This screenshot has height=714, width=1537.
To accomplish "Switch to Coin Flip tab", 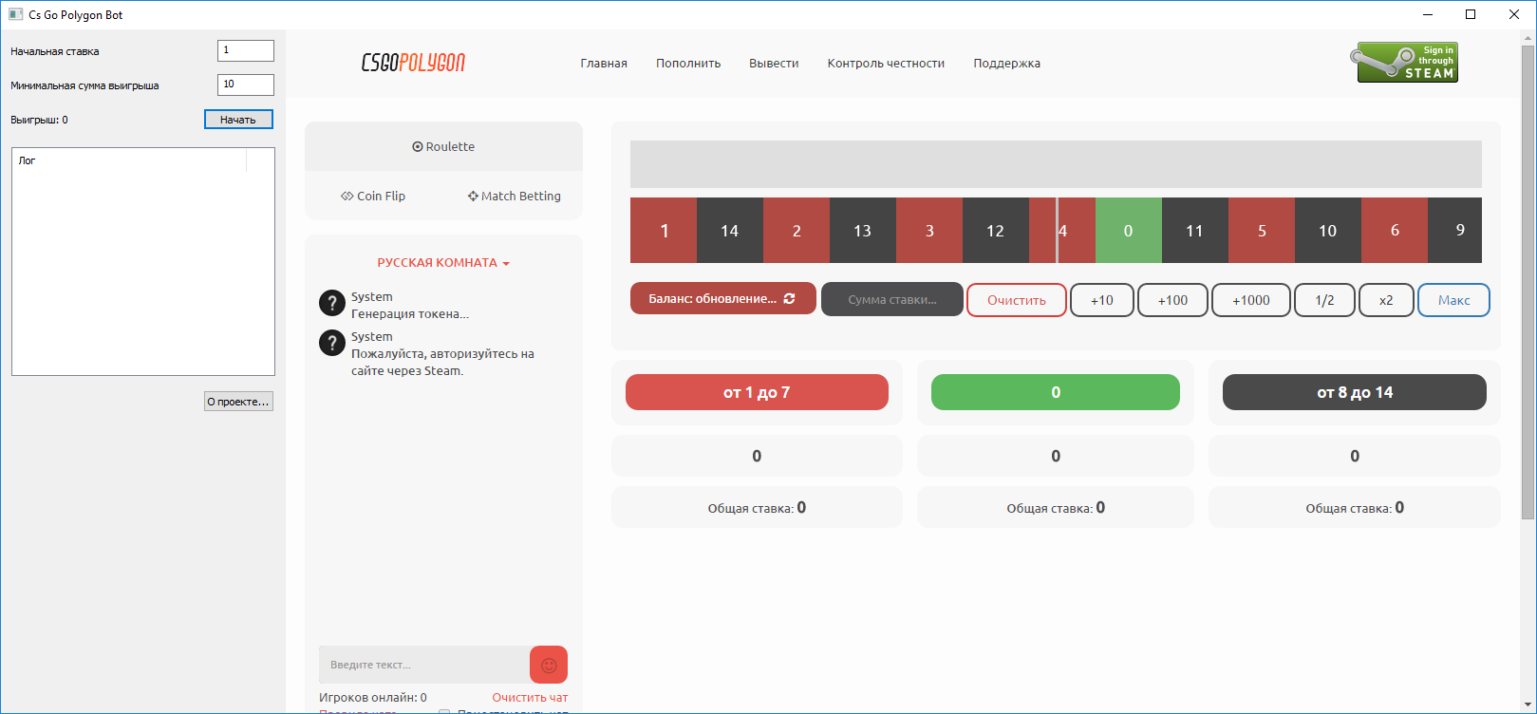I will (x=373, y=196).
